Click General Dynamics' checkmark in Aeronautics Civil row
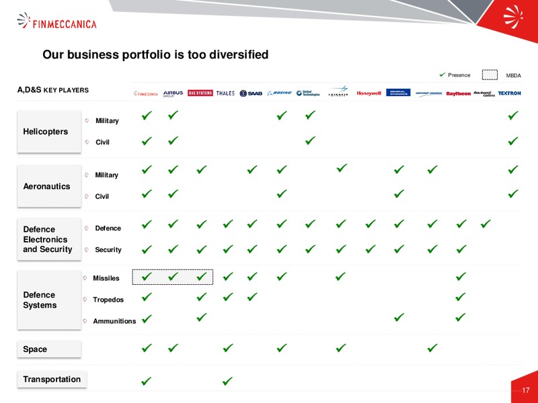 pos(399,193)
